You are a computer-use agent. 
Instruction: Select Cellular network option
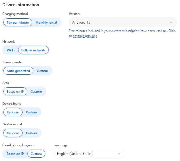(33, 50)
